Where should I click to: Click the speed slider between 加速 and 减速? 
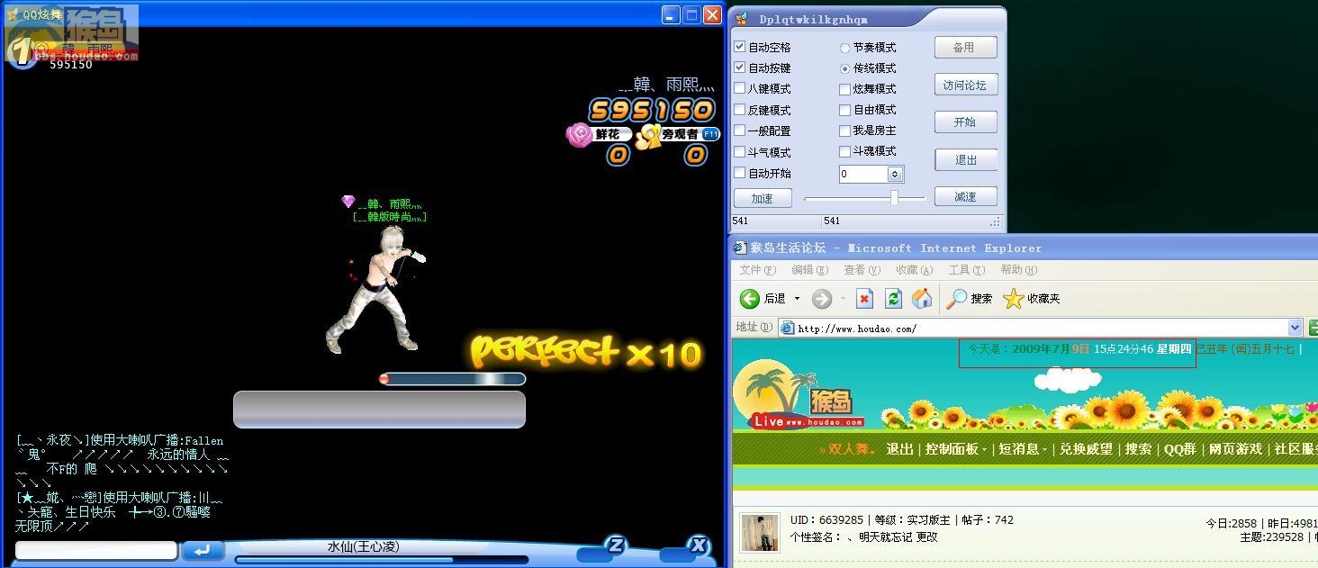tap(864, 198)
